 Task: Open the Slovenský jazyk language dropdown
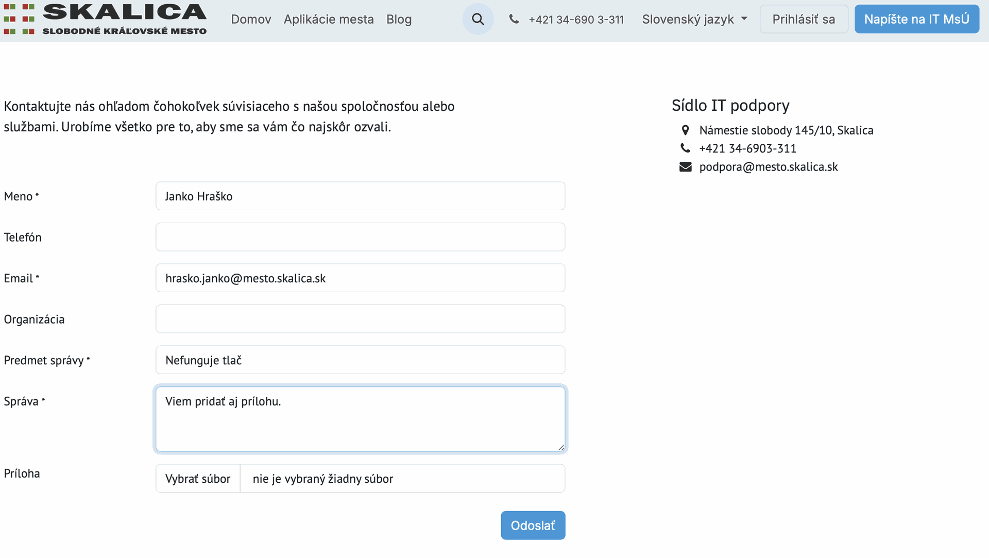694,20
